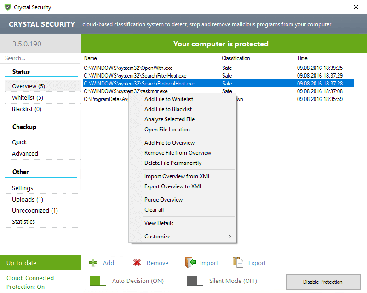Click the Cloud: Connected status text

click(30, 278)
